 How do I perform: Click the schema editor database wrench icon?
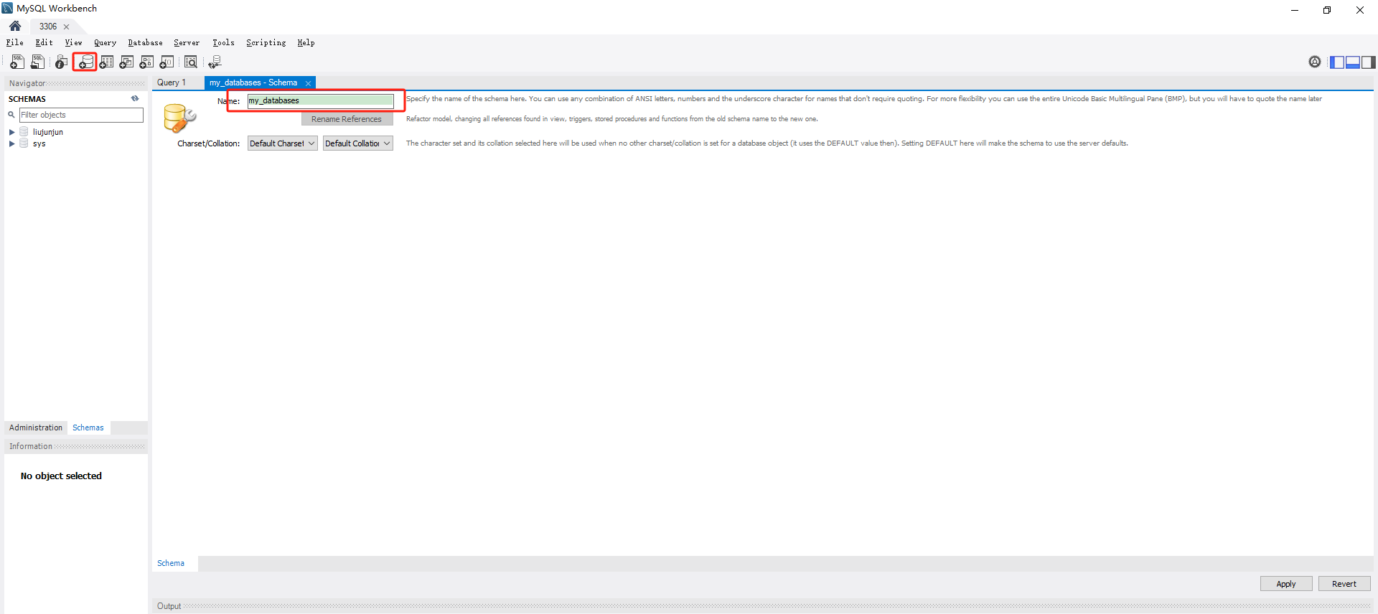179,118
